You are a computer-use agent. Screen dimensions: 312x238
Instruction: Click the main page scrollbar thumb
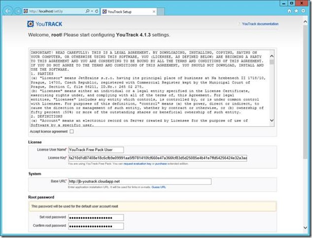(305, 92)
